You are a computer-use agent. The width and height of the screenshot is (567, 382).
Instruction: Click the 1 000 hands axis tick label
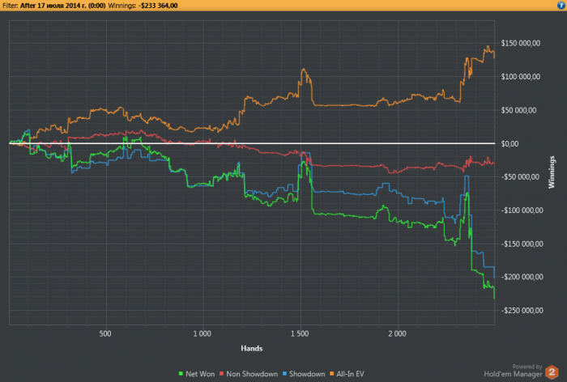tap(202, 333)
